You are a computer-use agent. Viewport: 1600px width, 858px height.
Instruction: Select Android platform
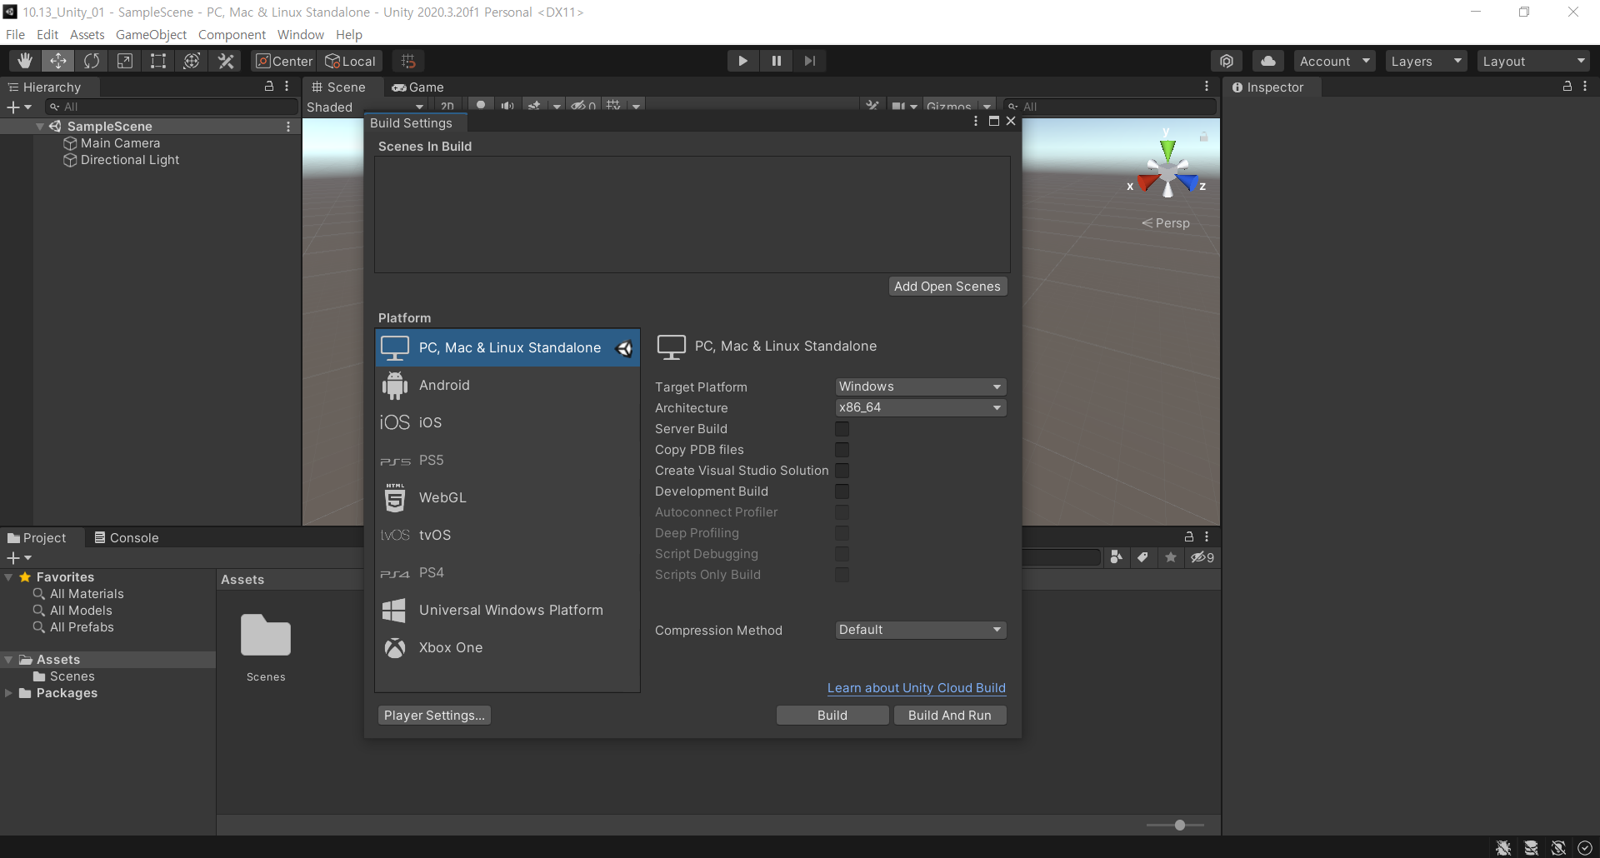[x=507, y=385]
